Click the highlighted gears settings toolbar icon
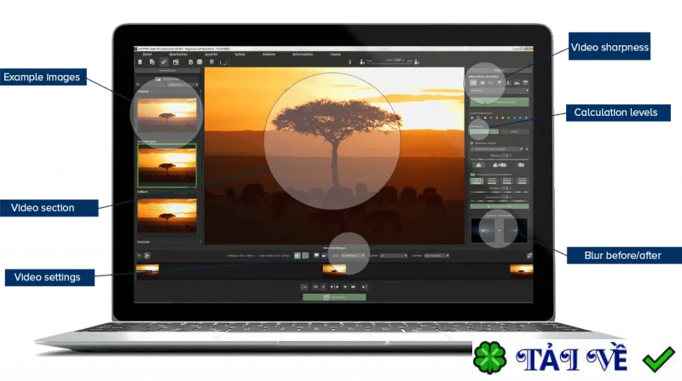The width and height of the screenshot is (682, 381). [x=164, y=62]
